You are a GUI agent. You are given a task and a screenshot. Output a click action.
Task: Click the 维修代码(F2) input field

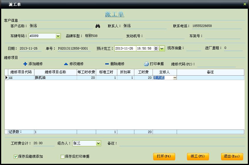click(x=216, y=64)
